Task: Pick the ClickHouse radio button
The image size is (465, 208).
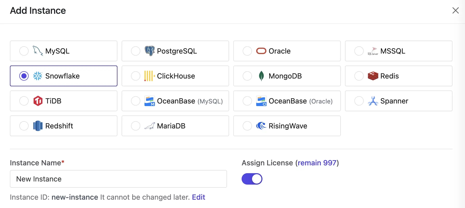Action: [x=136, y=76]
